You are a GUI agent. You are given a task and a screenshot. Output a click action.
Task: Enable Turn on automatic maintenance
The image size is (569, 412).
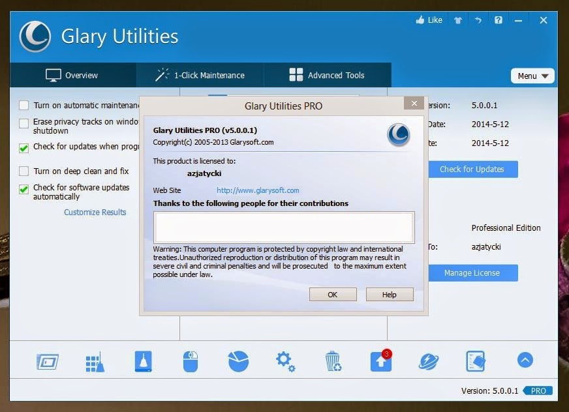point(23,104)
